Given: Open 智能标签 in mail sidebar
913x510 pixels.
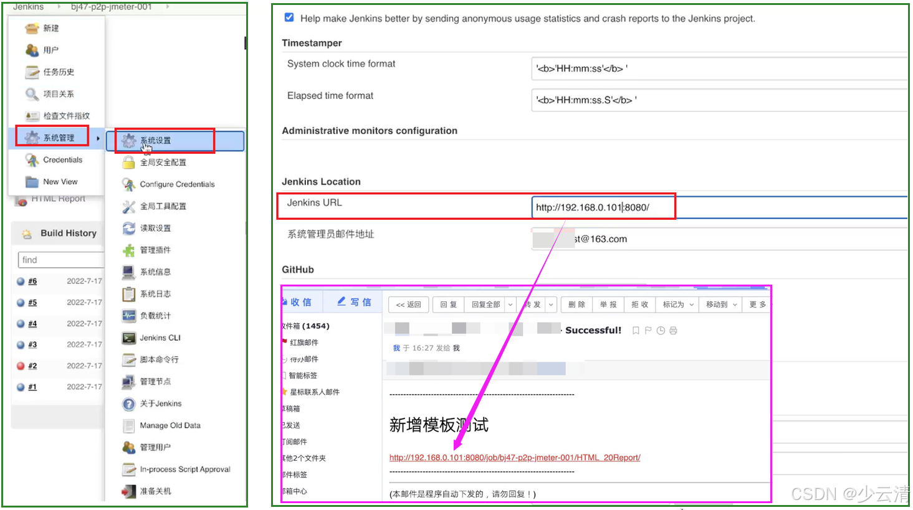Looking at the screenshot, I should coord(303,375).
